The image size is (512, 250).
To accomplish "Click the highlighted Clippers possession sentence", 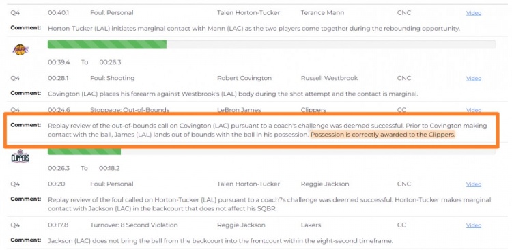I will coord(383,135).
